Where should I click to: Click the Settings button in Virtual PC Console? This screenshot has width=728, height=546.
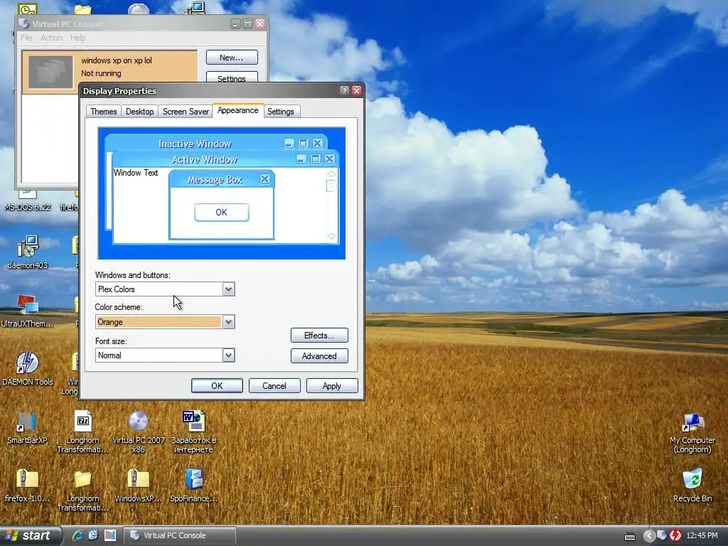click(x=232, y=77)
